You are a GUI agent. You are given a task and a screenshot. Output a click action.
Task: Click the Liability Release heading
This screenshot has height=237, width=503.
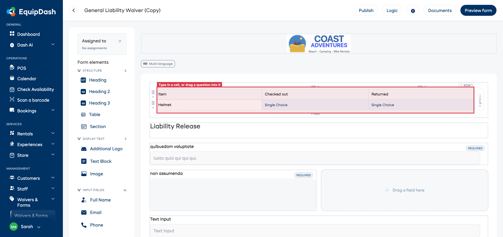click(x=175, y=126)
